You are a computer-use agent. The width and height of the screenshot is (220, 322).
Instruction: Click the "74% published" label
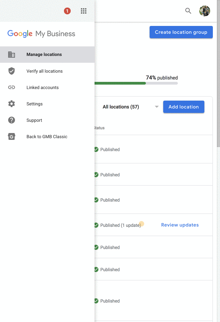[x=162, y=78]
